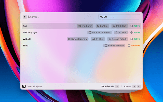Expand organization selector chevron

(x=138, y=17)
